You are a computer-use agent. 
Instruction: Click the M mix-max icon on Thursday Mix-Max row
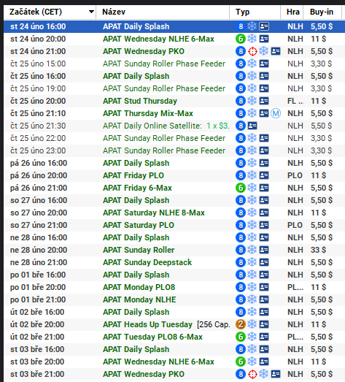276,113
